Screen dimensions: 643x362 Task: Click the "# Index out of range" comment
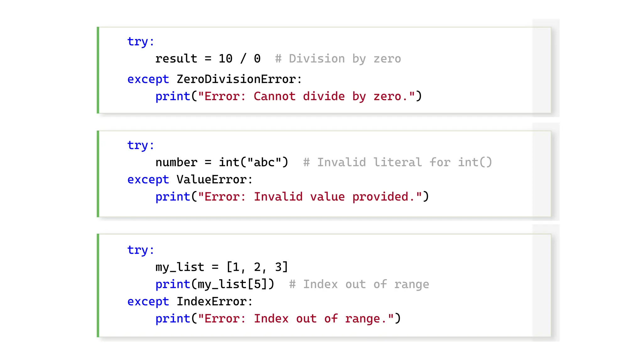359,284
